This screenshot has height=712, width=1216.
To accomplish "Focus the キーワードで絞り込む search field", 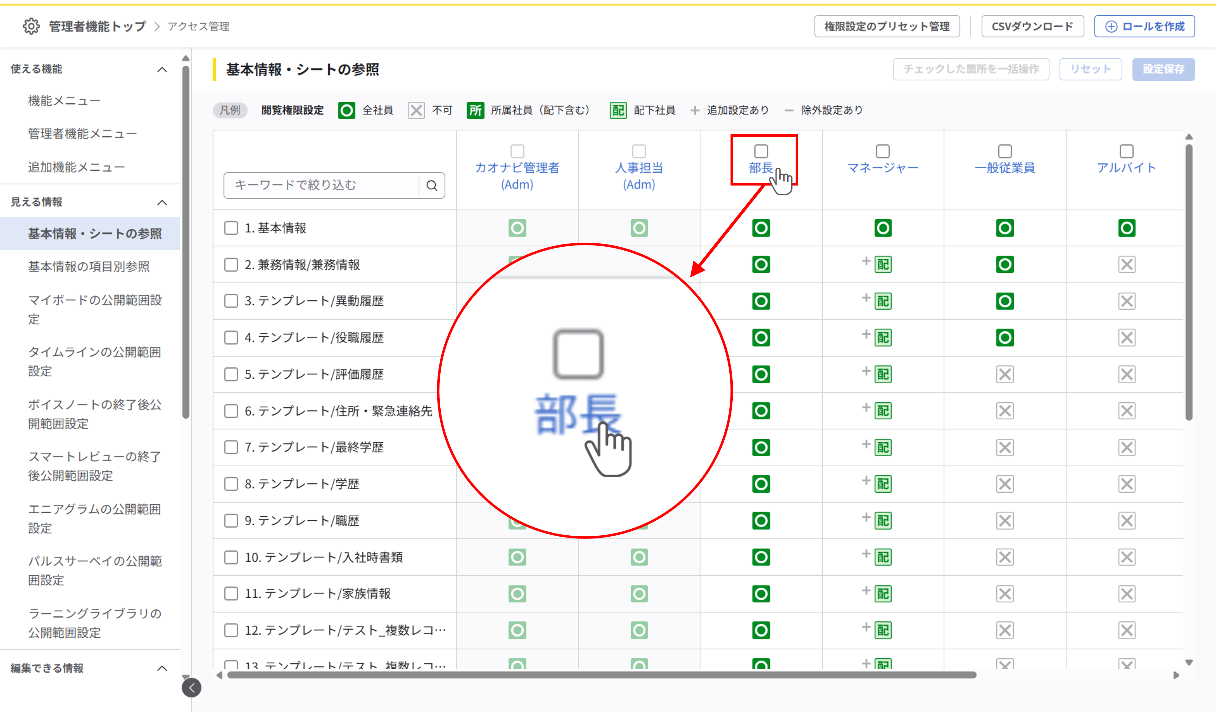I will coord(322,185).
